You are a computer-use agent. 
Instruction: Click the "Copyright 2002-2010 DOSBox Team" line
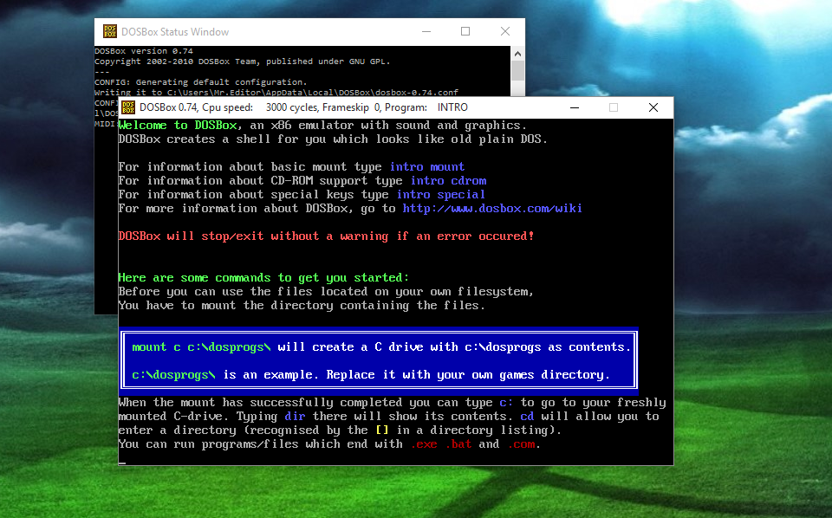(243, 62)
